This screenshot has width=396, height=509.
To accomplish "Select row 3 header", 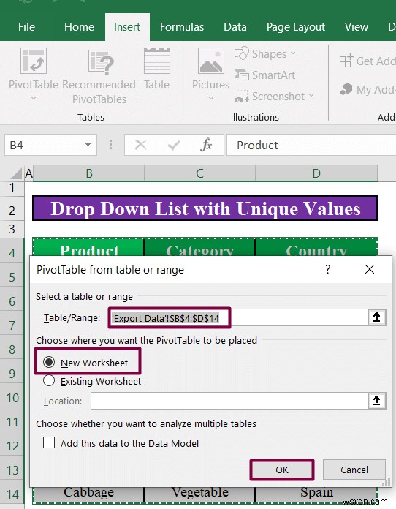I will (x=12, y=229).
